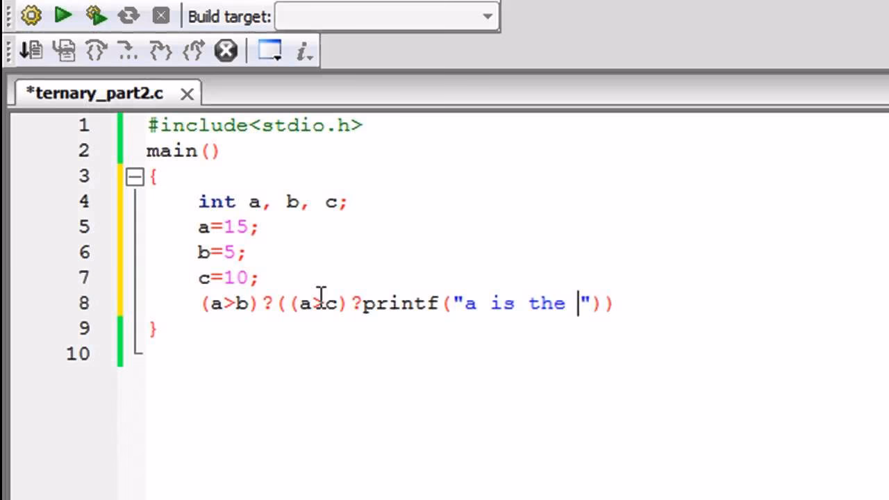
Task: Close the ternary_part2.c file tab
Action: [x=186, y=94]
